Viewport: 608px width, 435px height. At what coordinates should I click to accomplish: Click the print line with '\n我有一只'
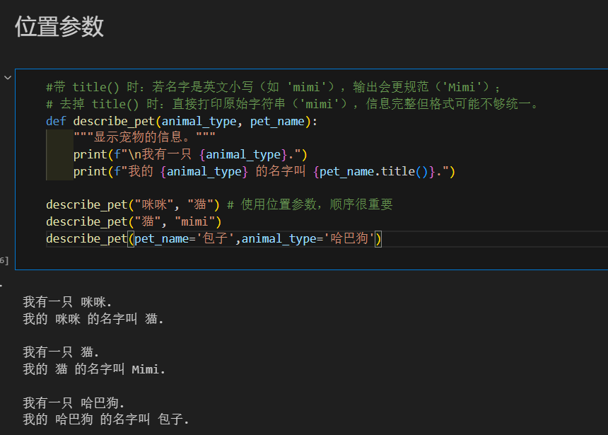click(x=190, y=154)
